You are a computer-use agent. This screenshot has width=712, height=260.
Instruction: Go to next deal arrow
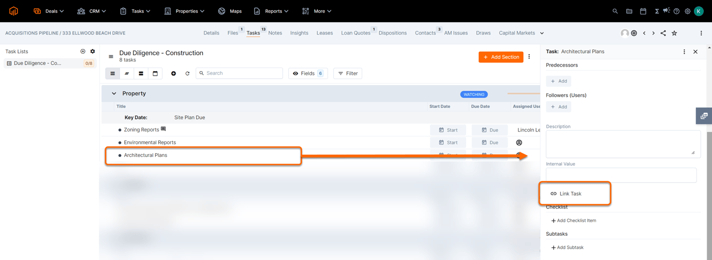pyautogui.click(x=654, y=33)
